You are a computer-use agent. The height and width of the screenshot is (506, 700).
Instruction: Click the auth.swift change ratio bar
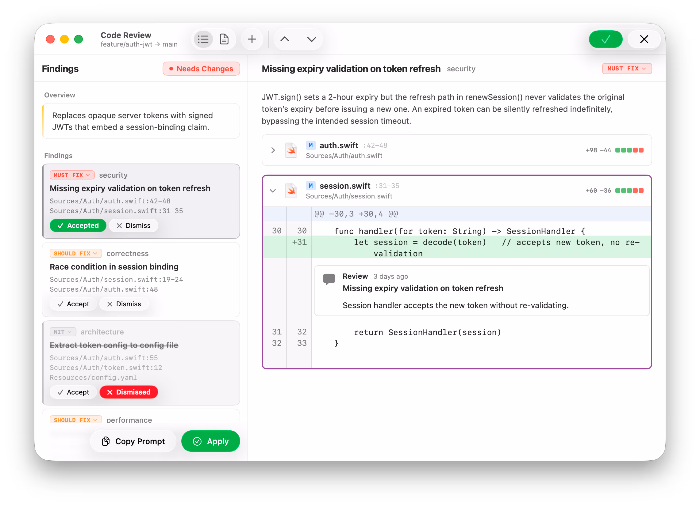(629, 150)
